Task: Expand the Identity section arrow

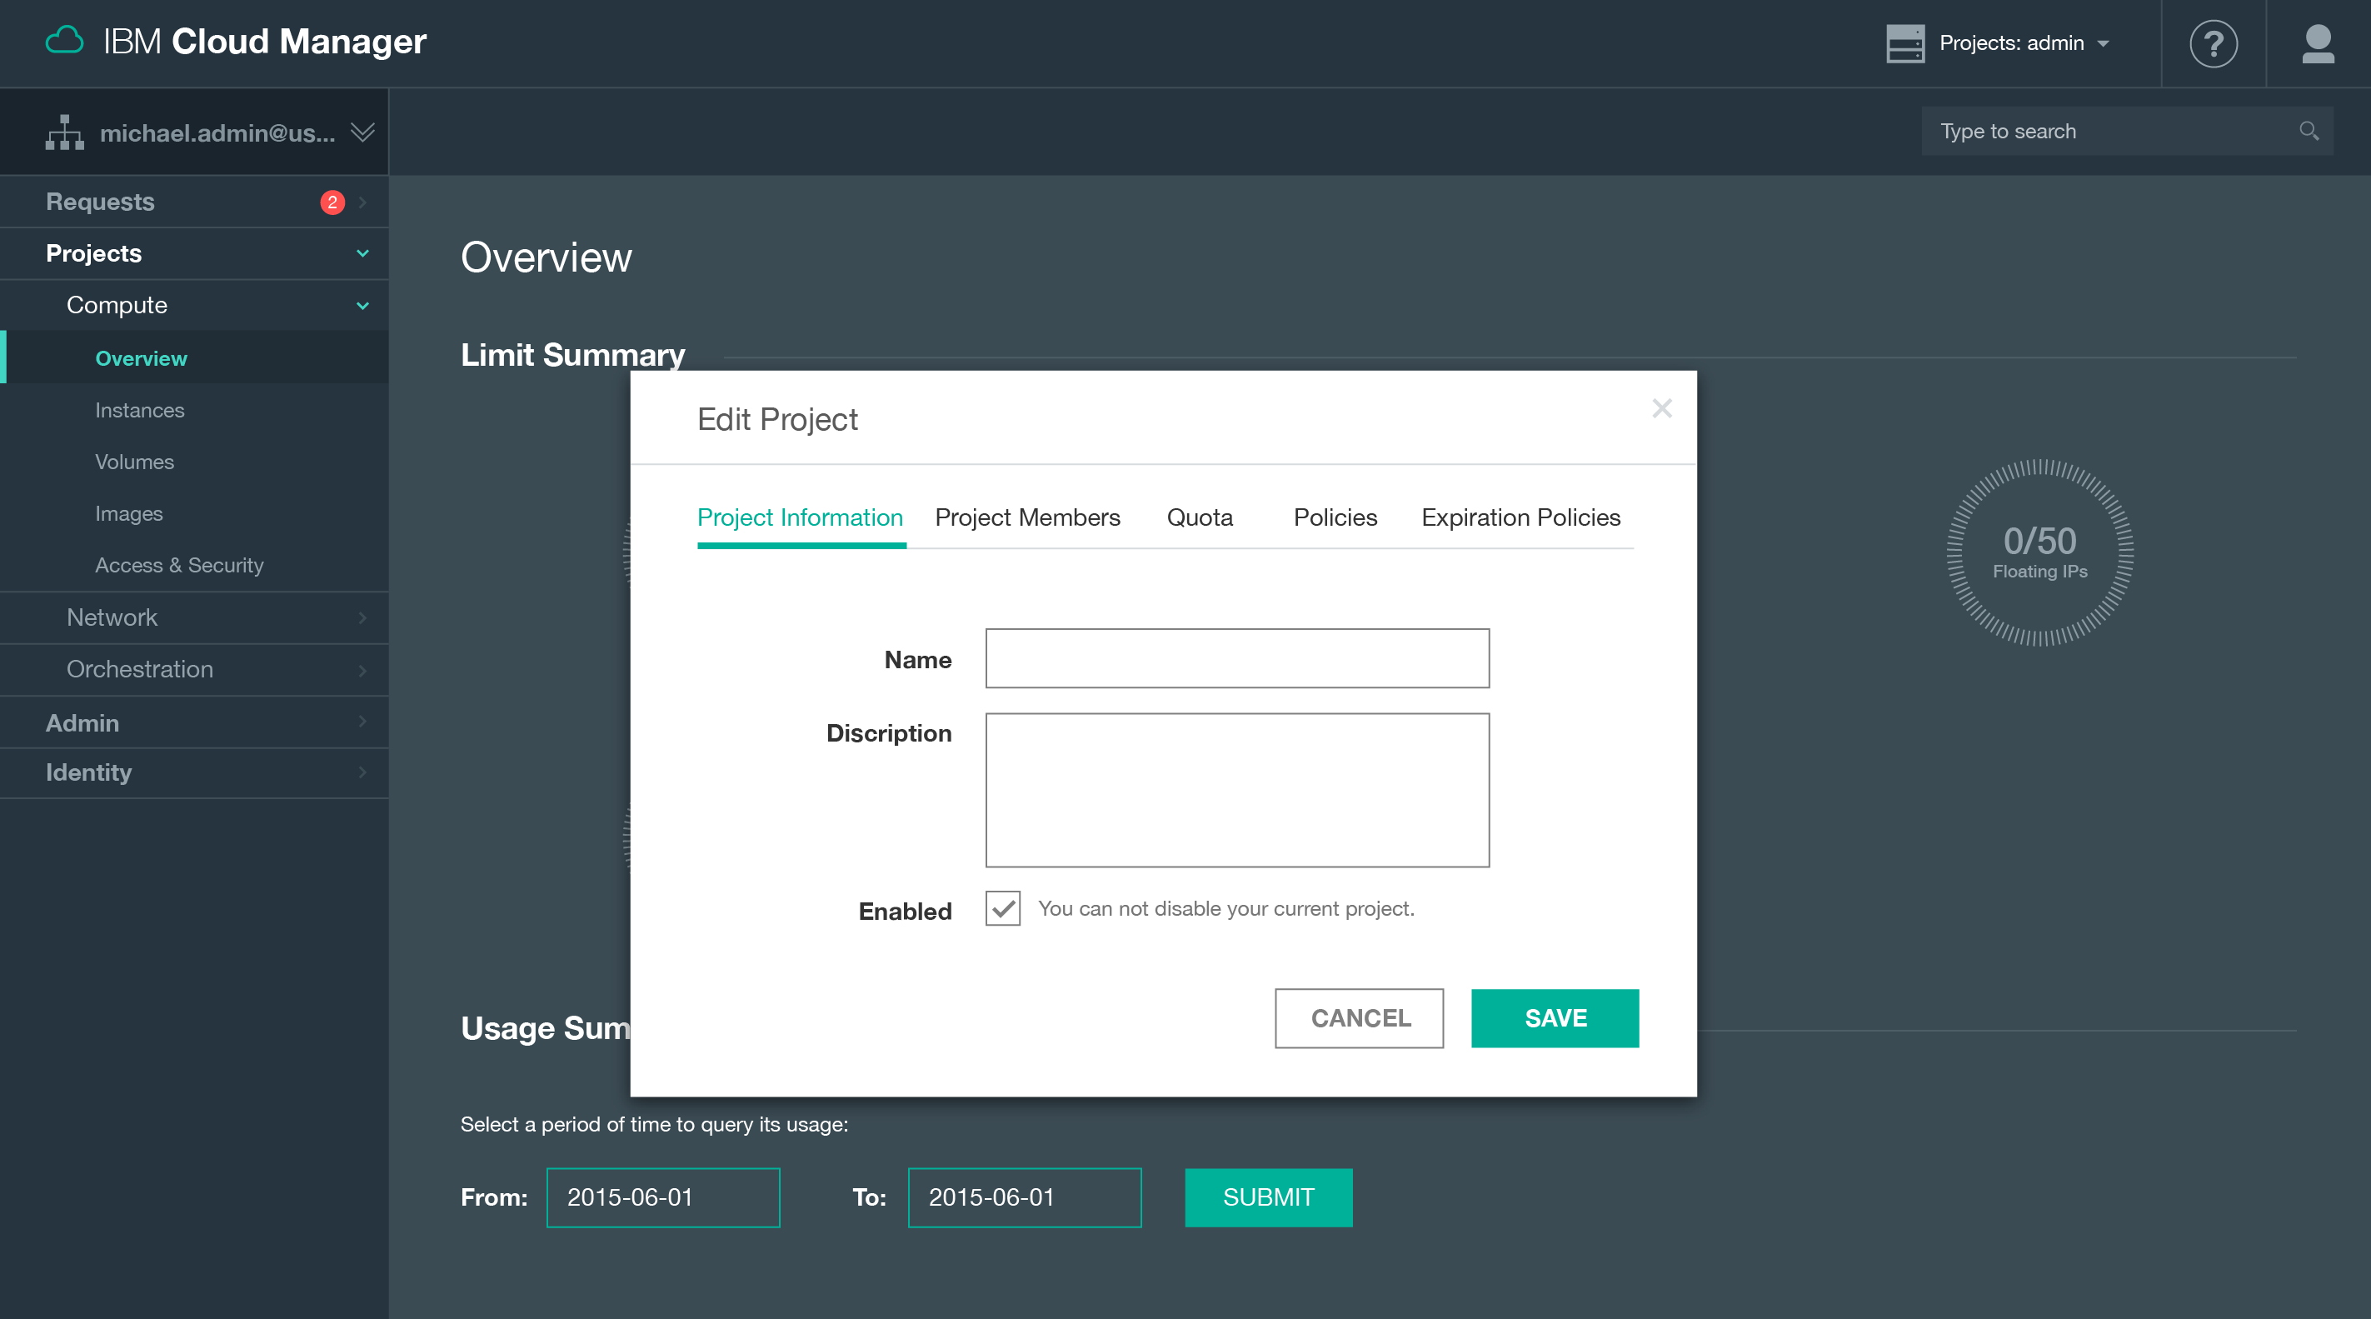Action: coord(362,772)
